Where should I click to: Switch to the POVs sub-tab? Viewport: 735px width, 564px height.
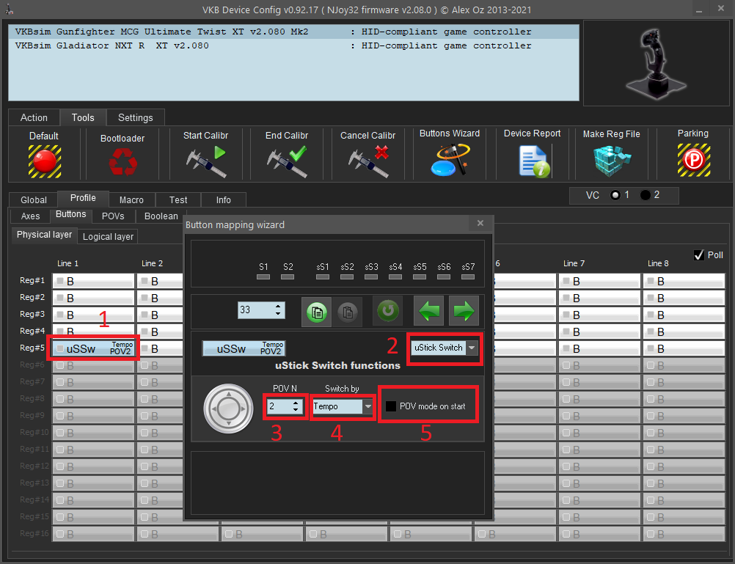[x=113, y=216]
